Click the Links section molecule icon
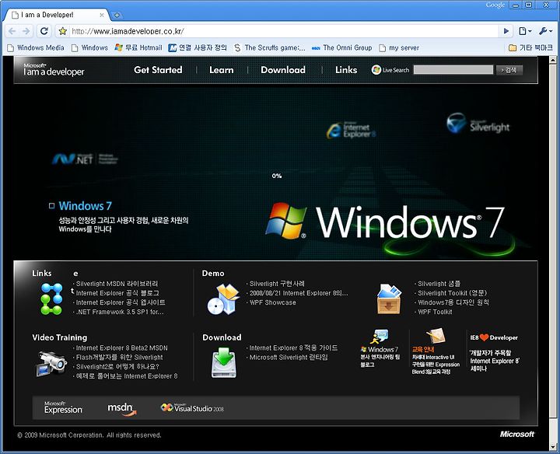 pos(51,299)
